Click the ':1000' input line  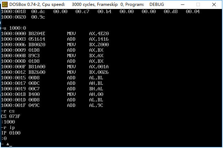[8, 122]
